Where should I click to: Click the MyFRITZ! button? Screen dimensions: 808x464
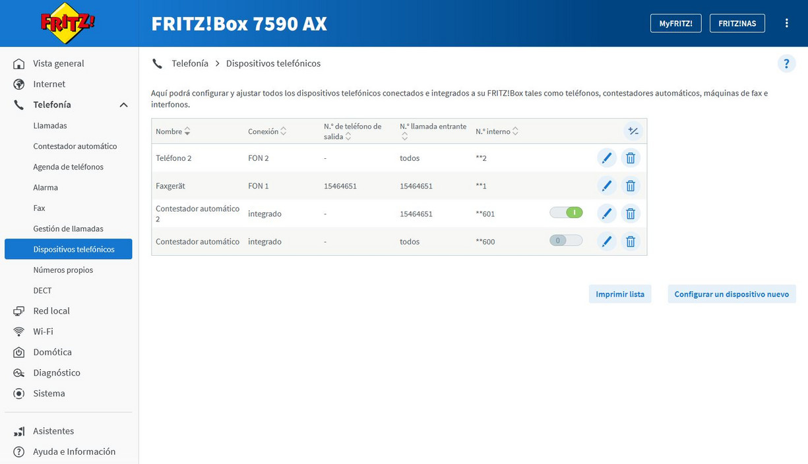coord(675,23)
